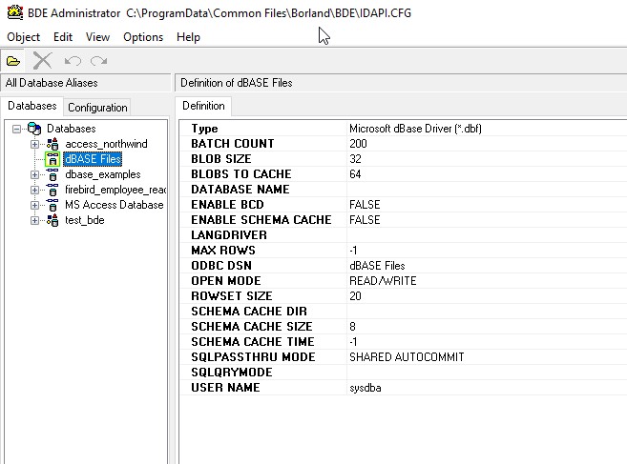
Task: Click the Redo arrow toolbar icon
Action: 98,60
